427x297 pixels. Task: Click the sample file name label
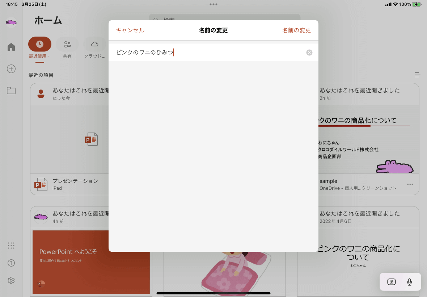pyautogui.click(x=329, y=181)
